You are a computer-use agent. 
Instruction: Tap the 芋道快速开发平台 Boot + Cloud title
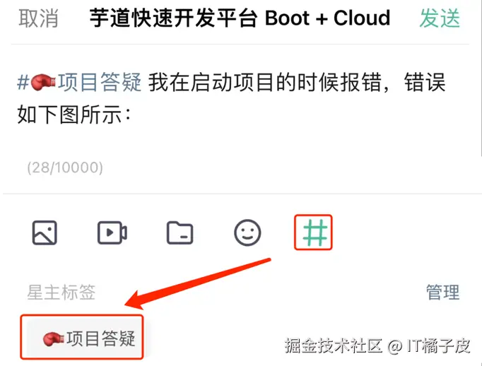(x=240, y=18)
